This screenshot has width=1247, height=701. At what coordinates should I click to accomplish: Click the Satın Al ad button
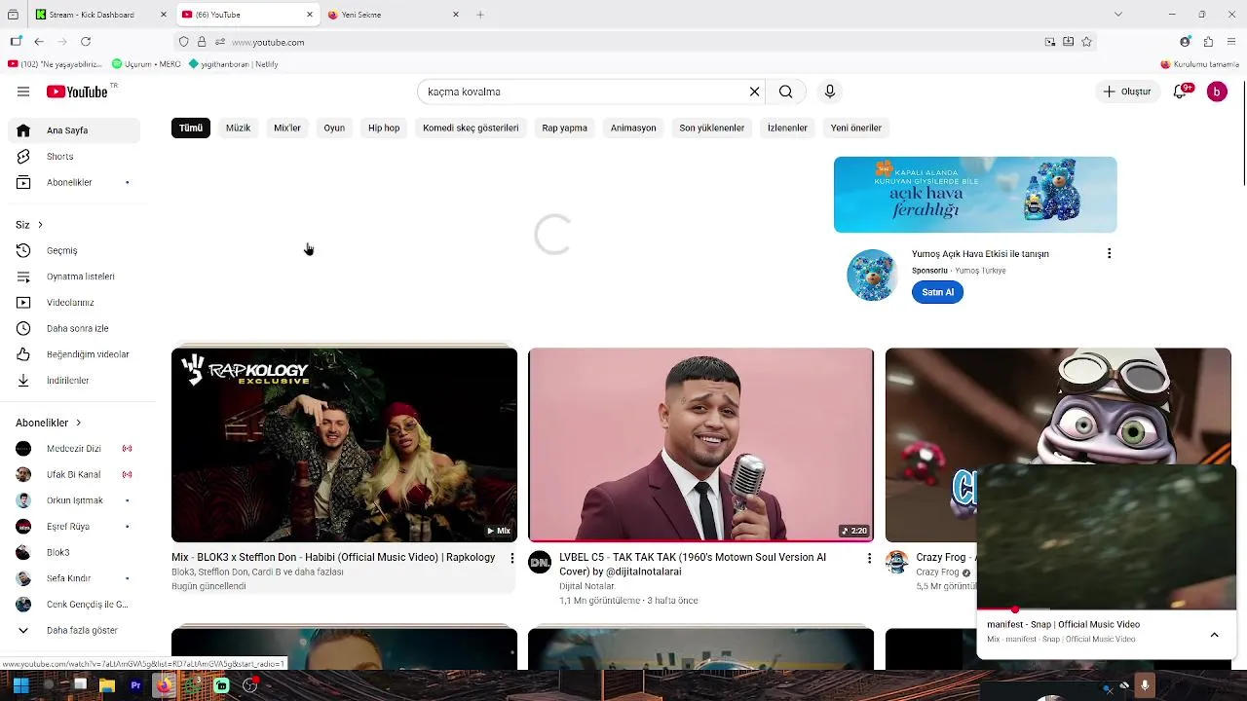(x=938, y=292)
